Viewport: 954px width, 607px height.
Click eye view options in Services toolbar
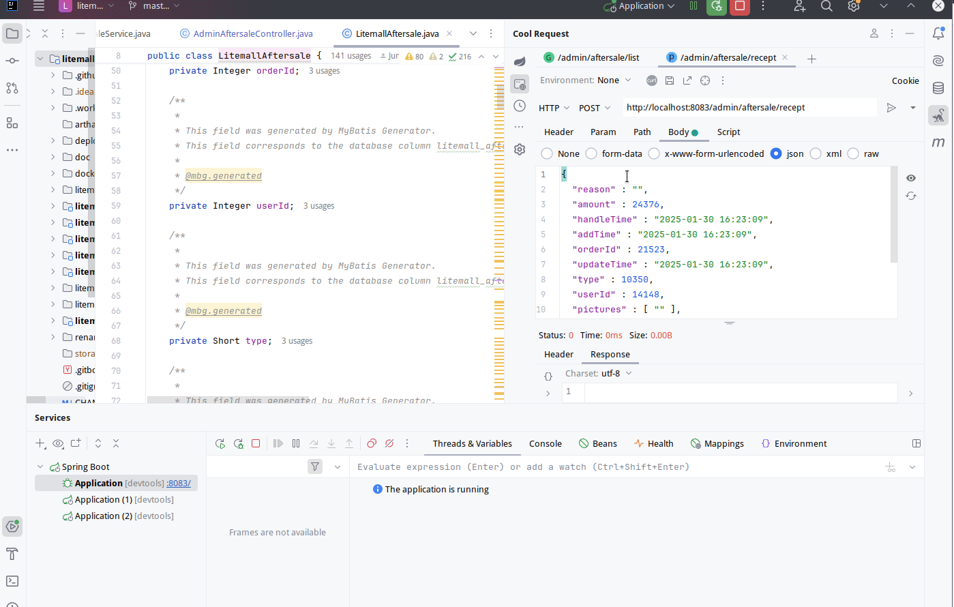[58, 443]
